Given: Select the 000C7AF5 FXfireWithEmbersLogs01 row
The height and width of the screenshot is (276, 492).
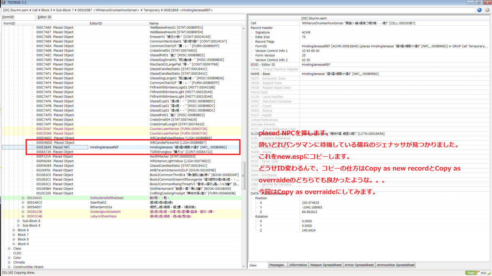Looking at the screenshot, I should pyautogui.click(x=122, y=87).
